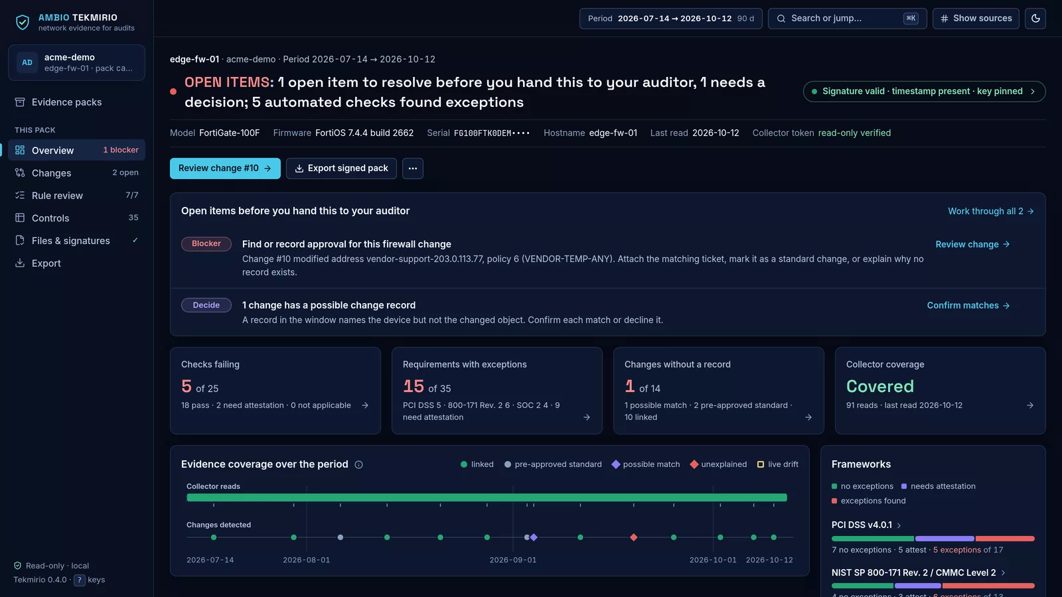This screenshot has width=1062, height=597.
Task: Click the PCI DSS v4.0.1 progress bar
Action: (933, 539)
